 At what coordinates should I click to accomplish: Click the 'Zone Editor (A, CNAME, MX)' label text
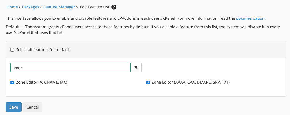41,83
